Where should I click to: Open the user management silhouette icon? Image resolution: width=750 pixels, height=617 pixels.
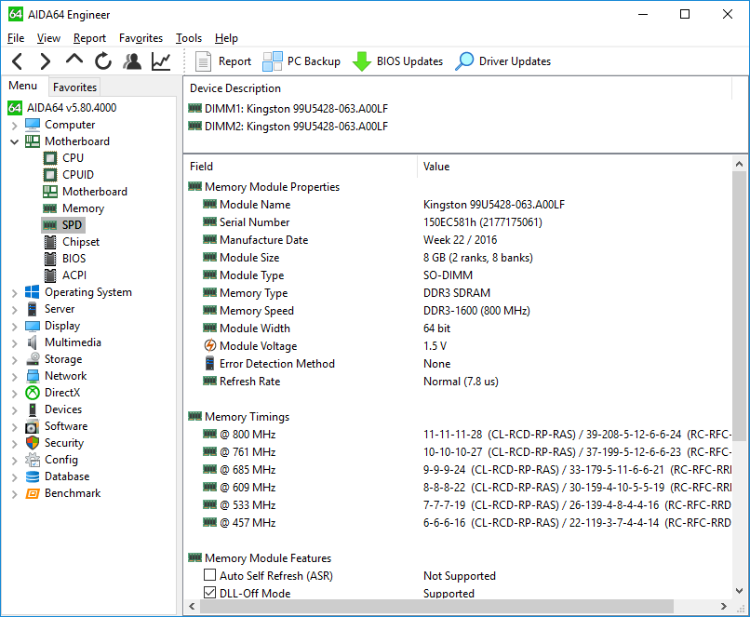tap(132, 61)
